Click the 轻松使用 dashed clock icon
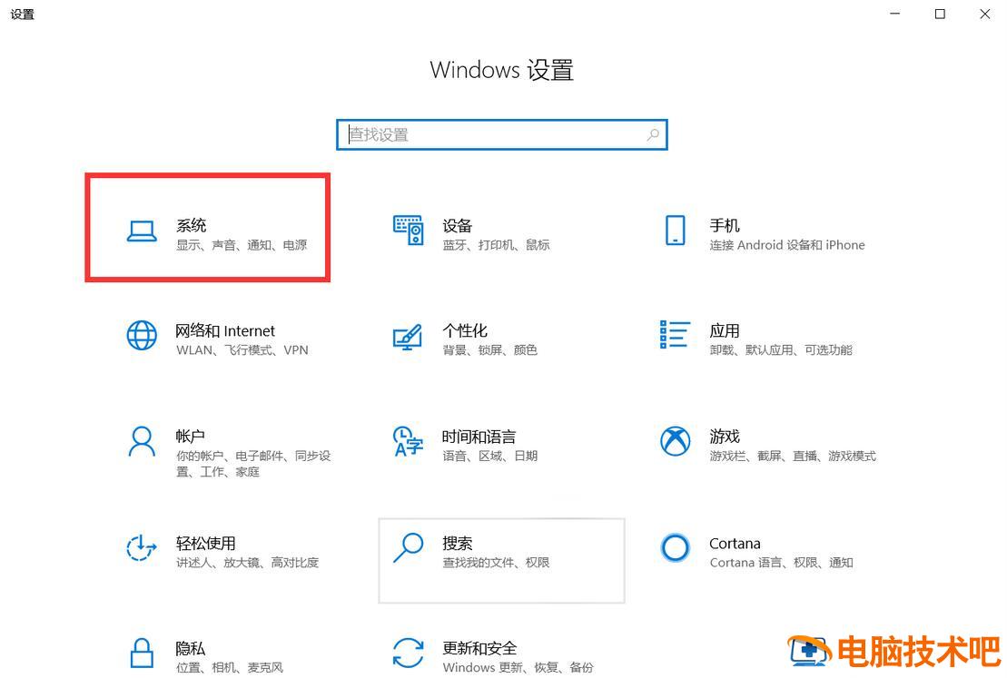The width and height of the screenshot is (1007, 678). click(x=142, y=547)
